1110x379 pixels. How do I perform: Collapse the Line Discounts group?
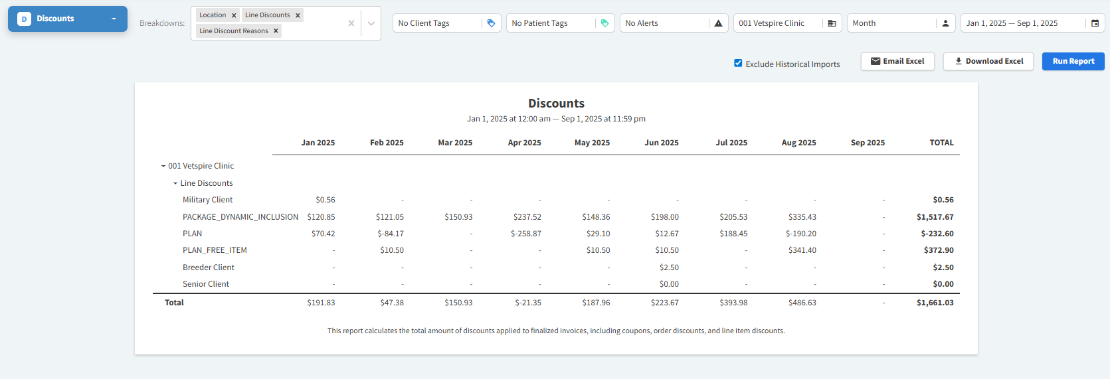pos(175,183)
